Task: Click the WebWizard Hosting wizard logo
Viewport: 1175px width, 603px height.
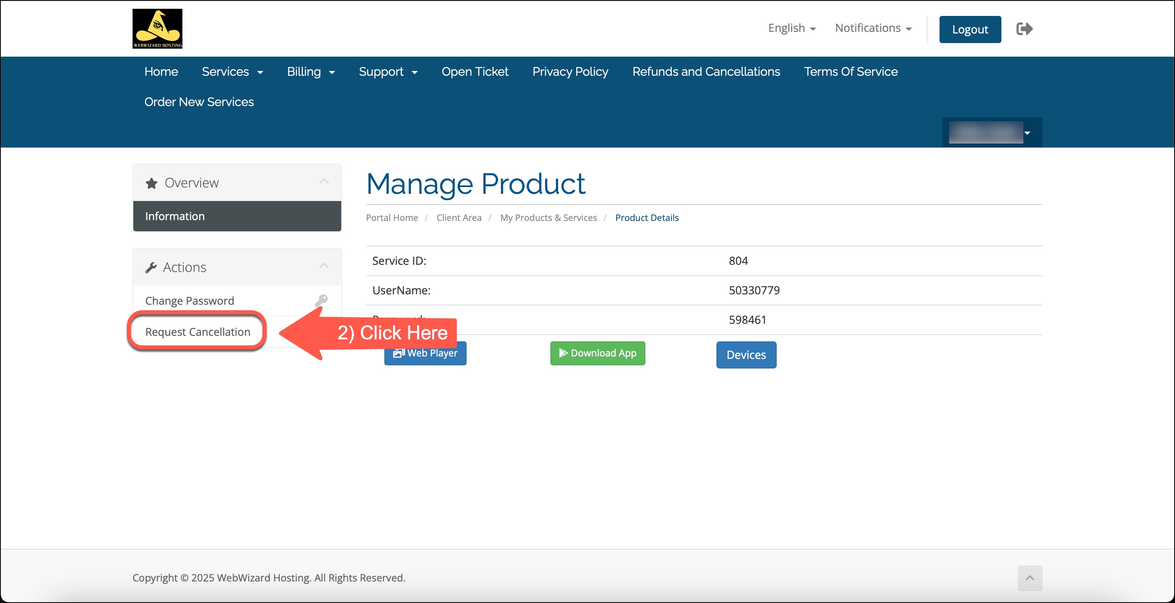Action: (x=157, y=28)
